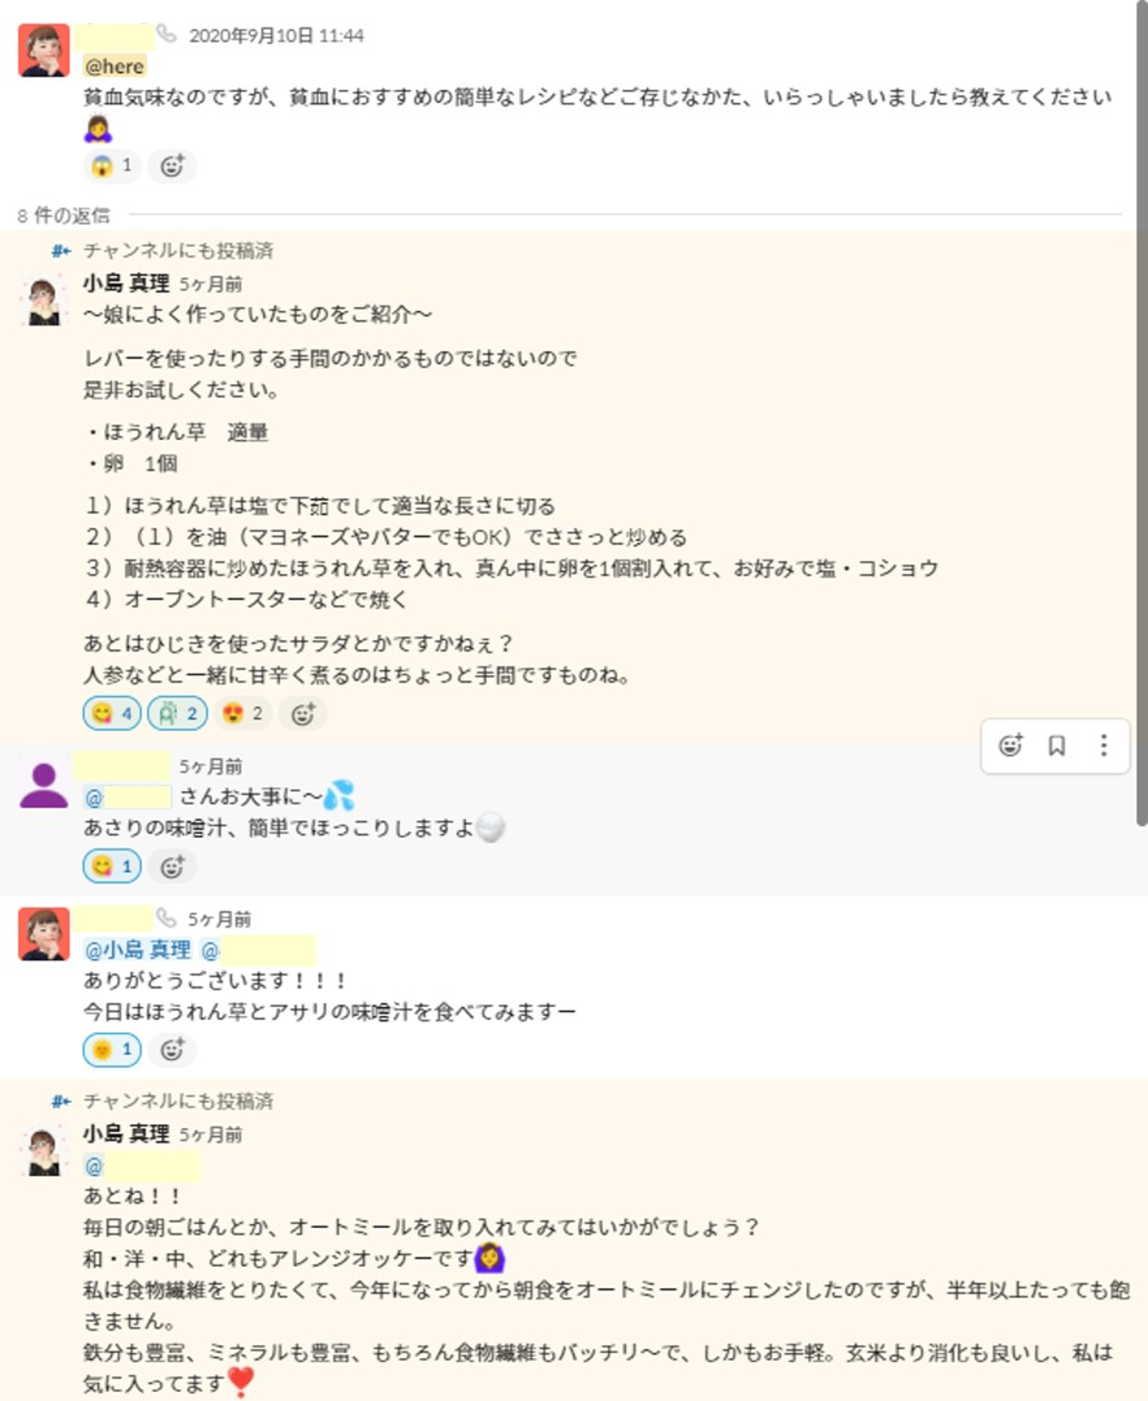Open the @小島 真理 mention link
The height and width of the screenshot is (1401, 1148).
tap(137, 950)
